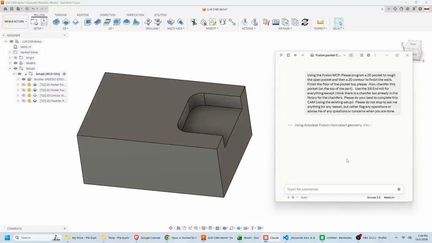
Task: Click the Medium effort selector
Action: click(389, 197)
